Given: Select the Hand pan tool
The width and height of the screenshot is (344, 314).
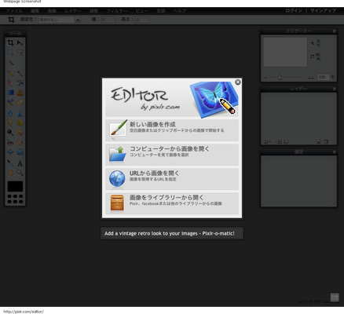Looking at the screenshot, I should point(10,173).
